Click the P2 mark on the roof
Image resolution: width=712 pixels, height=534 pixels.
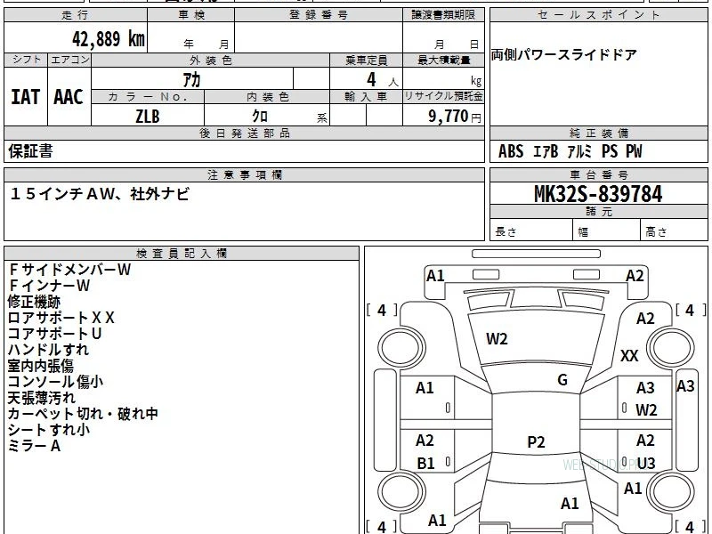point(536,441)
